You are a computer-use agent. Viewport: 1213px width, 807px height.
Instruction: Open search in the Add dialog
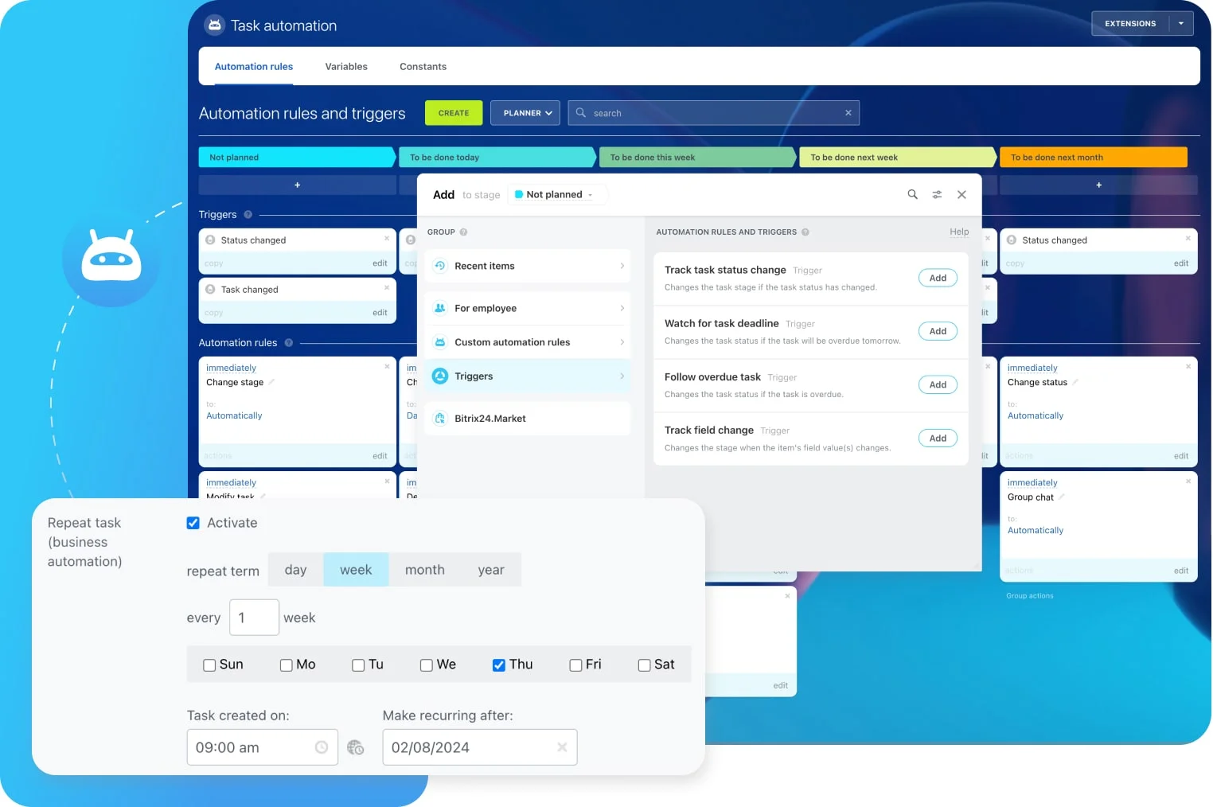click(912, 194)
